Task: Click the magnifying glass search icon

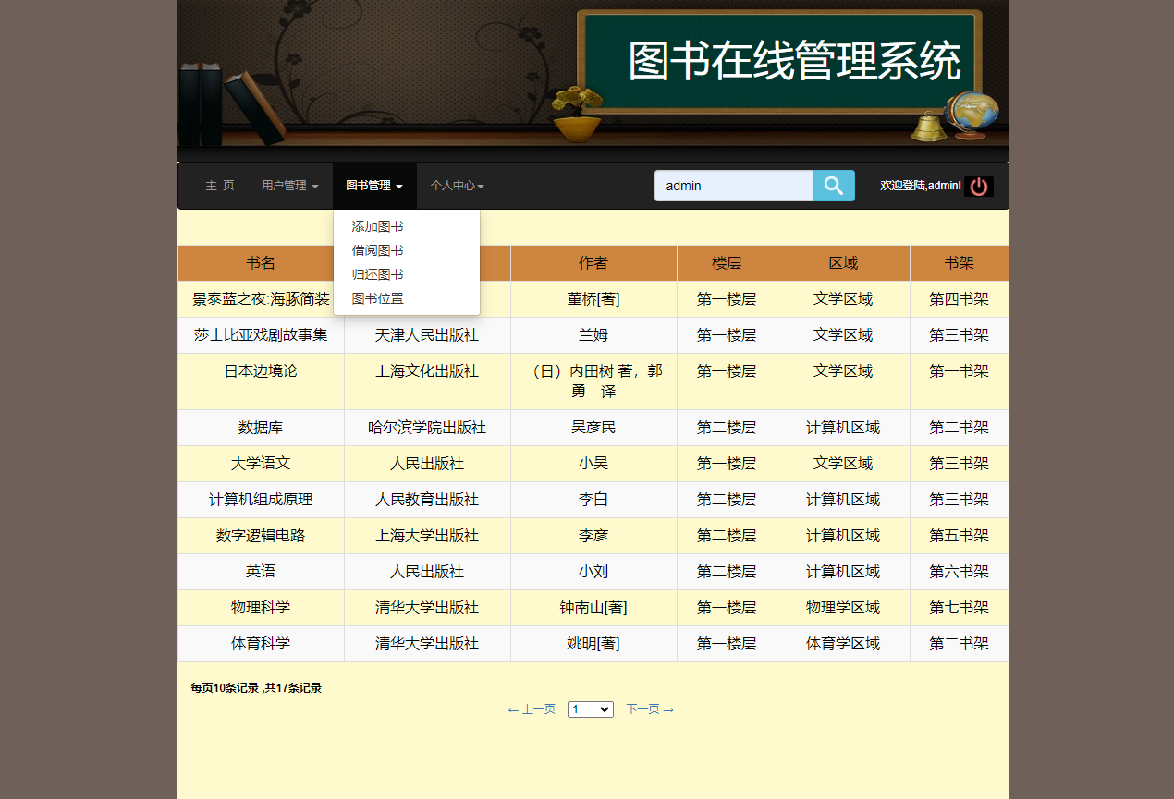Action: (831, 186)
